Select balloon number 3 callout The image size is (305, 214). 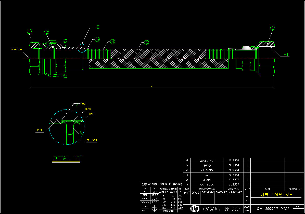[x=97, y=39]
